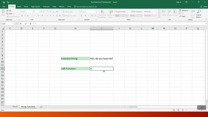Screen dimensions: 208x117
Task: Switch to Page Break Preview in status bar
Action: tap(183, 110)
